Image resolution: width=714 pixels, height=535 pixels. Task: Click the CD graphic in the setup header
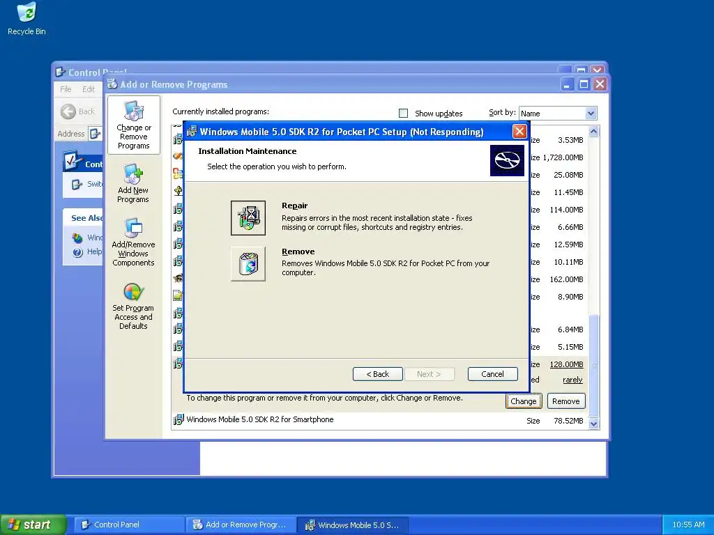(x=507, y=160)
